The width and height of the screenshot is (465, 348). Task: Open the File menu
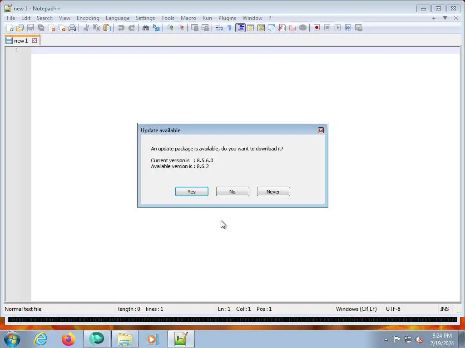point(11,18)
